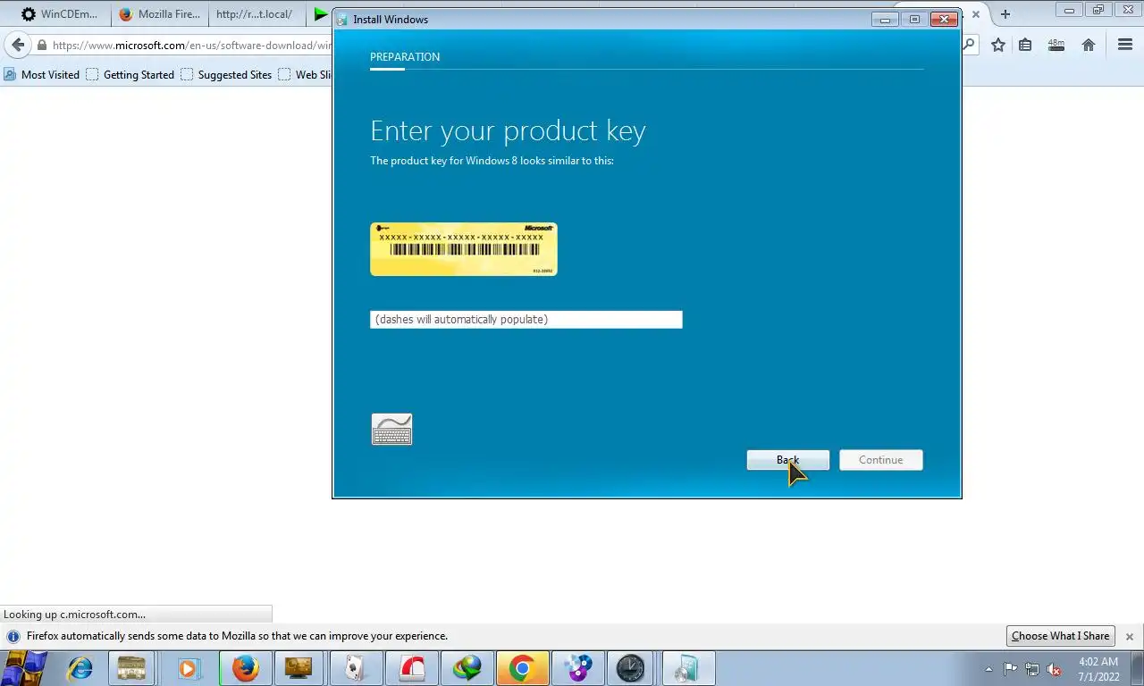Switch to the http://r...t.local/ tab
The height and width of the screenshot is (686, 1144).
pos(255,14)
